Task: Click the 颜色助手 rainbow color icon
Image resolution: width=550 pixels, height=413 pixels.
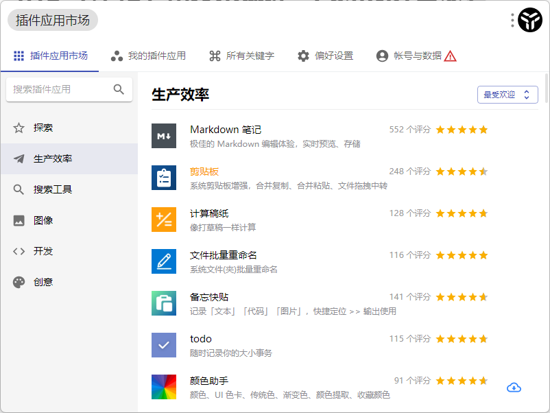Action: coord(164,387)
